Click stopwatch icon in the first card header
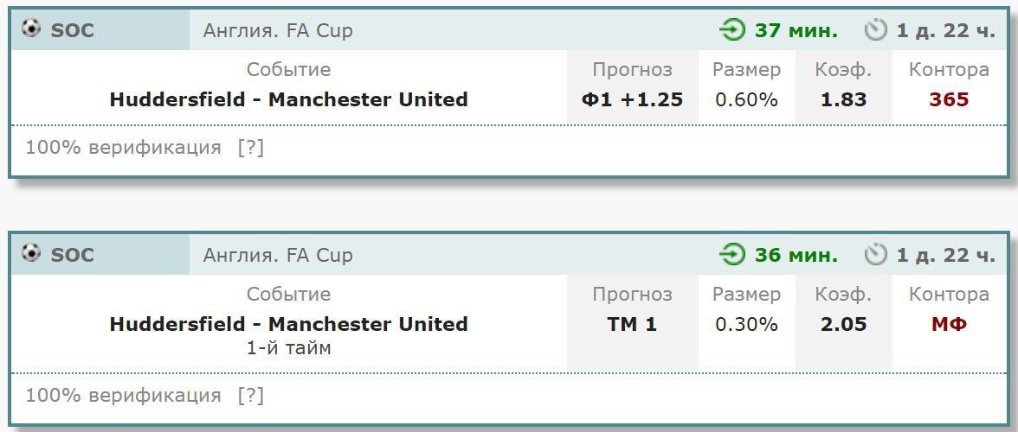1018x432 pixels. pos(876,30)
